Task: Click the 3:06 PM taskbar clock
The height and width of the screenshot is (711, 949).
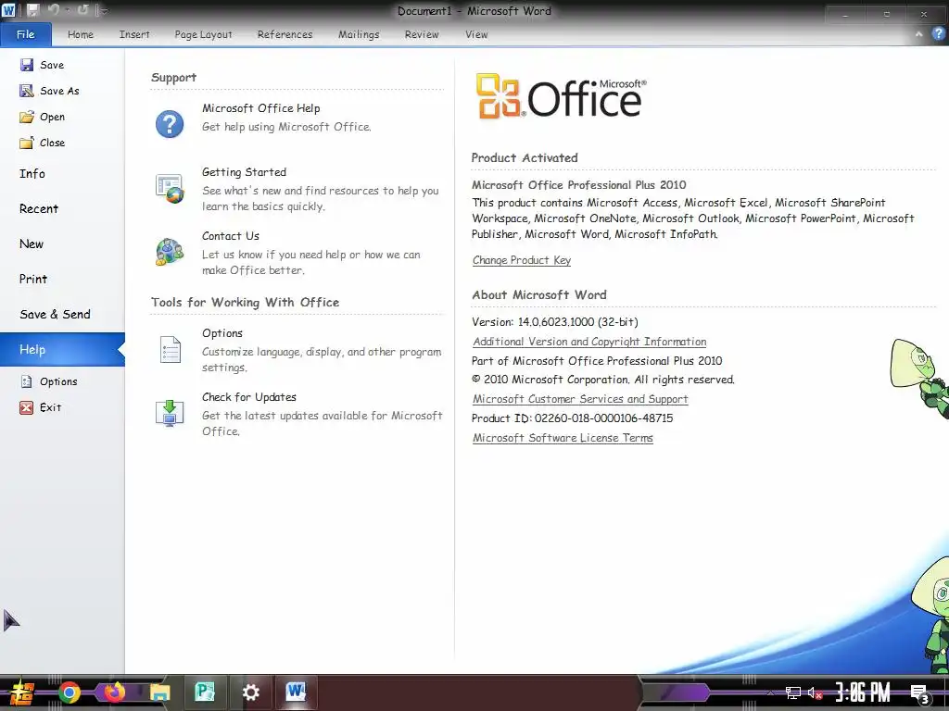Action: (x=863, y=692)
